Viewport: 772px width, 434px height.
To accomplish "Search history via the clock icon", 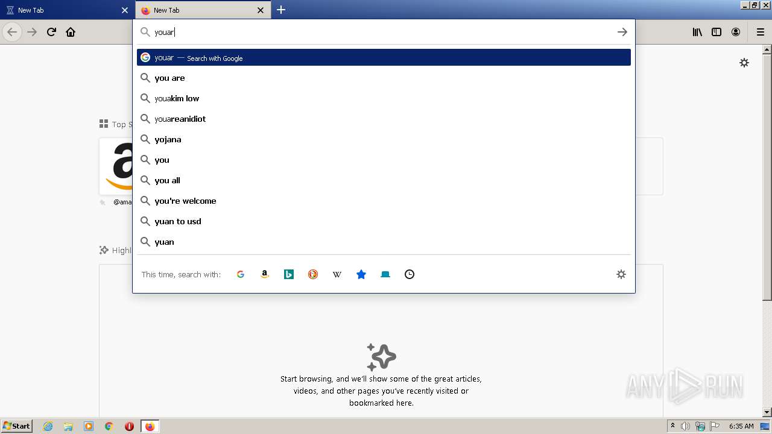I will (410, 274).
